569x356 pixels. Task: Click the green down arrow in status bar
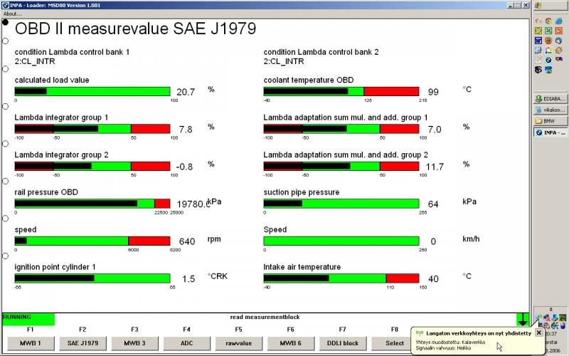523,319
